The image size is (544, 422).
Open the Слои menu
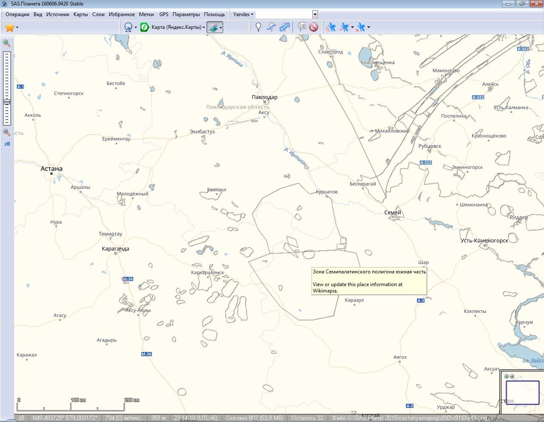(x=99, y=14)
